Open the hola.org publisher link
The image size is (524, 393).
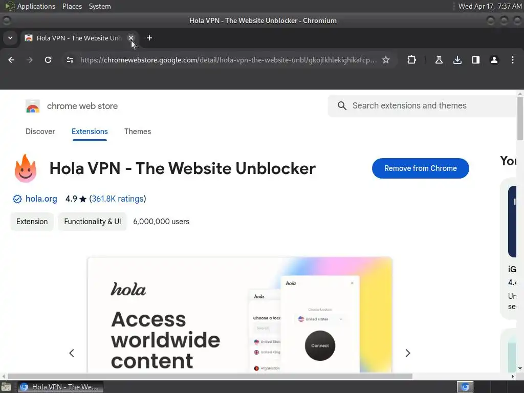41,199
